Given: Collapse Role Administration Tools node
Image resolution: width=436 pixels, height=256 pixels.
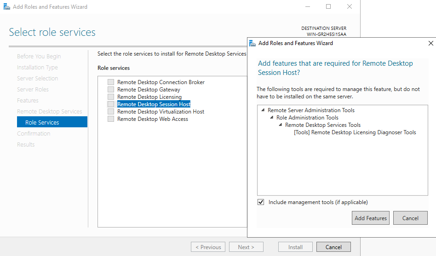Looking at the screenshot, I should pyautogui.click(x=272, y=118).
